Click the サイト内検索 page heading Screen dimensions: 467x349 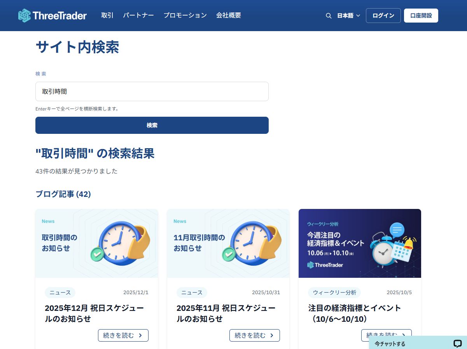click(77, 47)
